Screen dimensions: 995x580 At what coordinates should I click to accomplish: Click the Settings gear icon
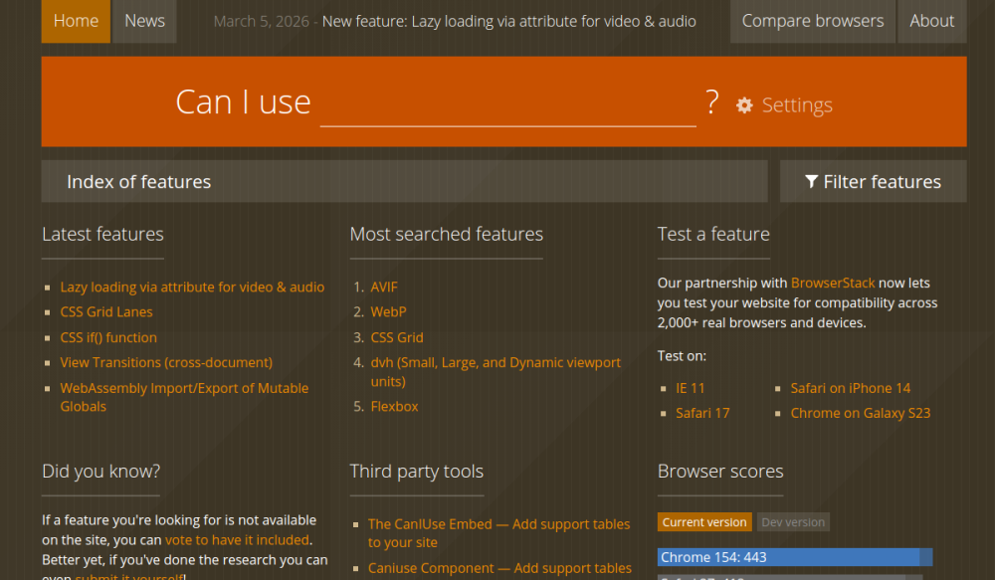[x=744, y=105]
